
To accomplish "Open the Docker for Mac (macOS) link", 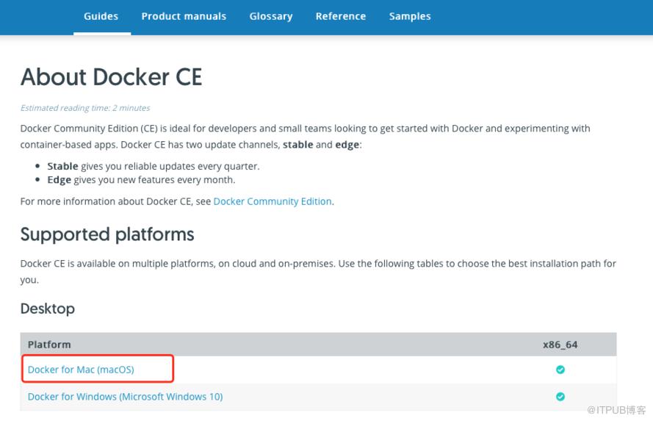I will (81, 370).
